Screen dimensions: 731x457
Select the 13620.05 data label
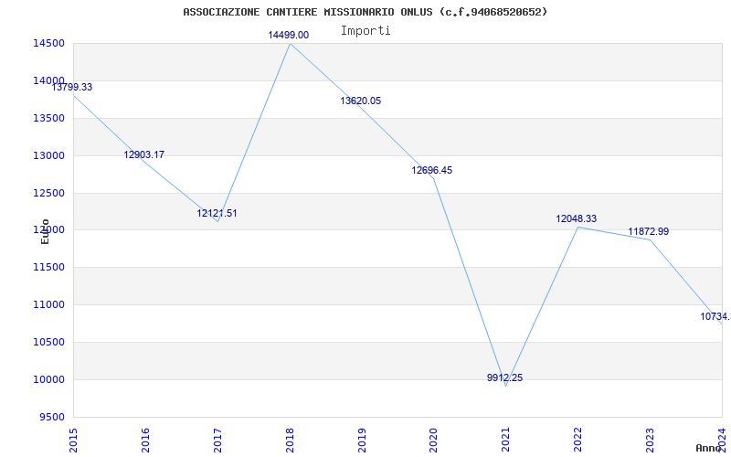pyautogui.click(x=360, y=101)
